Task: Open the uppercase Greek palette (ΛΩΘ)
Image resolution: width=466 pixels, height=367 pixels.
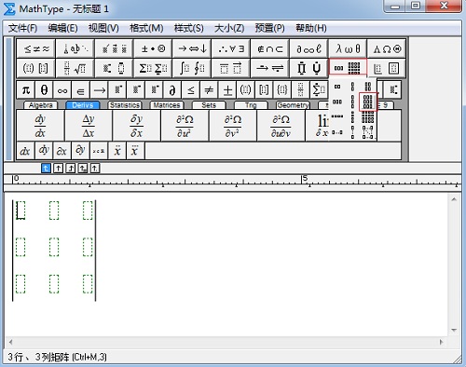Action: point(387,48)
